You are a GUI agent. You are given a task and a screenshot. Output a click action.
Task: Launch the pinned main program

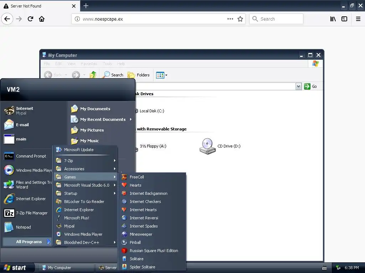[x=34, y=139]
